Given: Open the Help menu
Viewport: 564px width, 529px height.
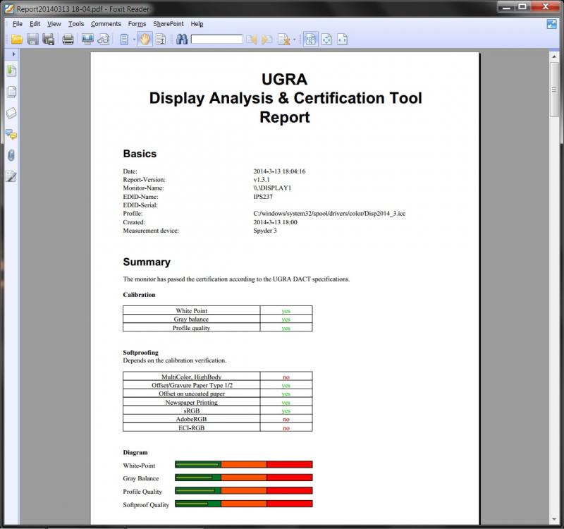Looking at the screenshot, I should pos(197,24).
